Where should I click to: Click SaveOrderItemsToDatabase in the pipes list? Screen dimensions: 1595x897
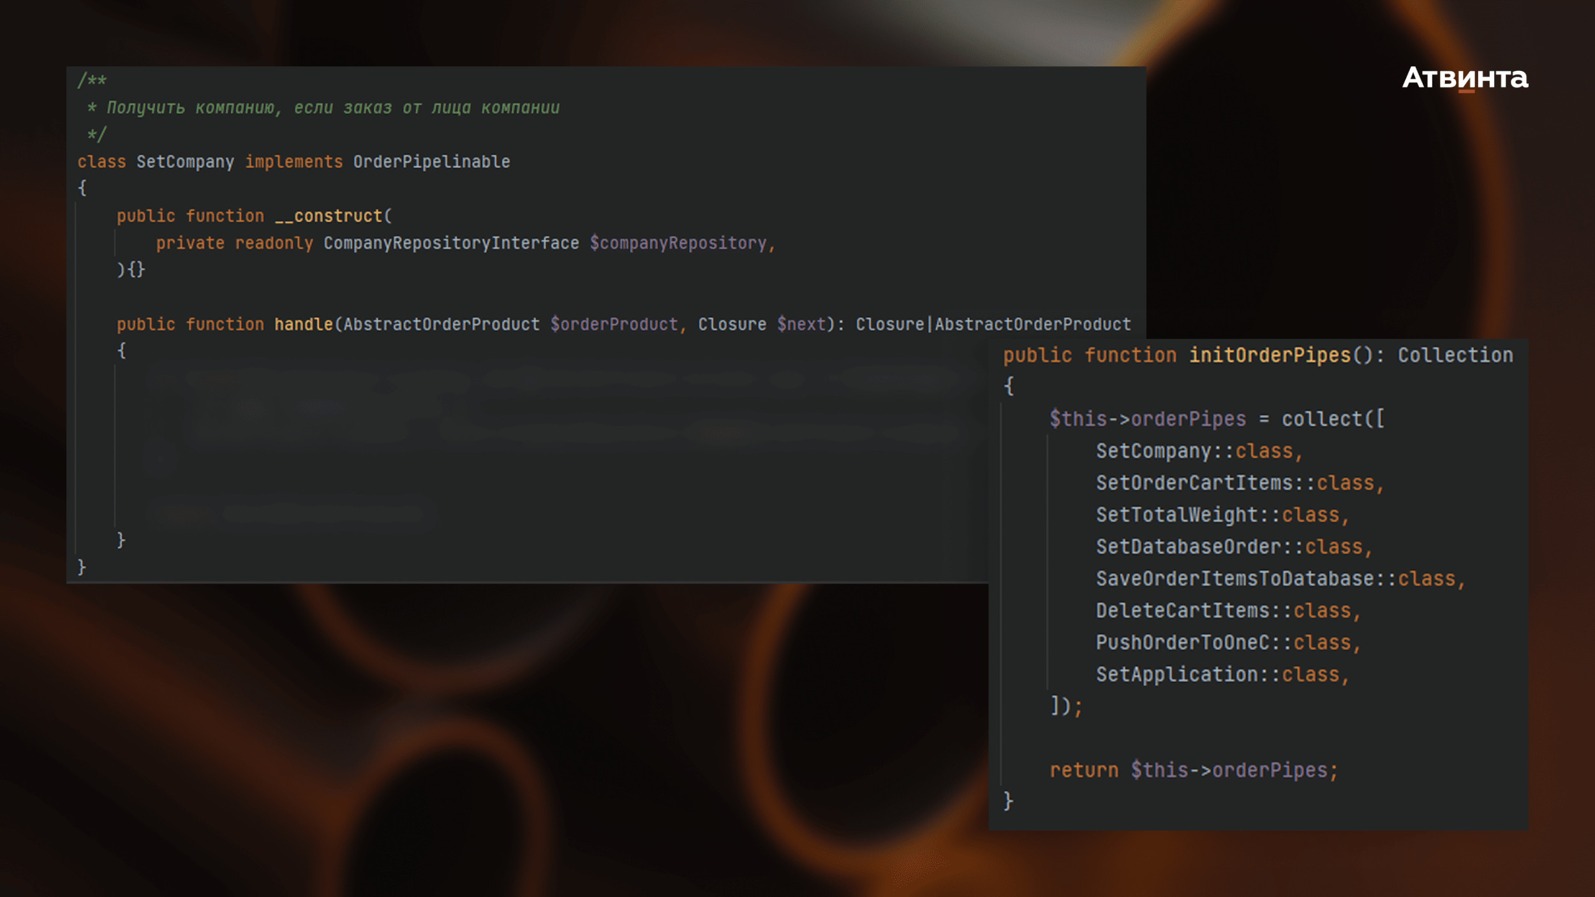tap(1235, 579)
